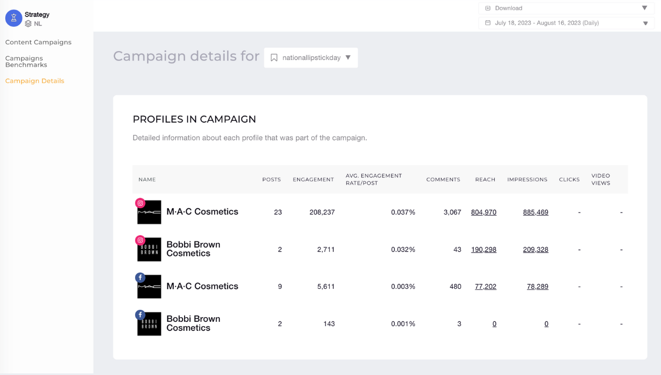
Task: Sort by the REACH column header
Action: [x=485, y=180]
